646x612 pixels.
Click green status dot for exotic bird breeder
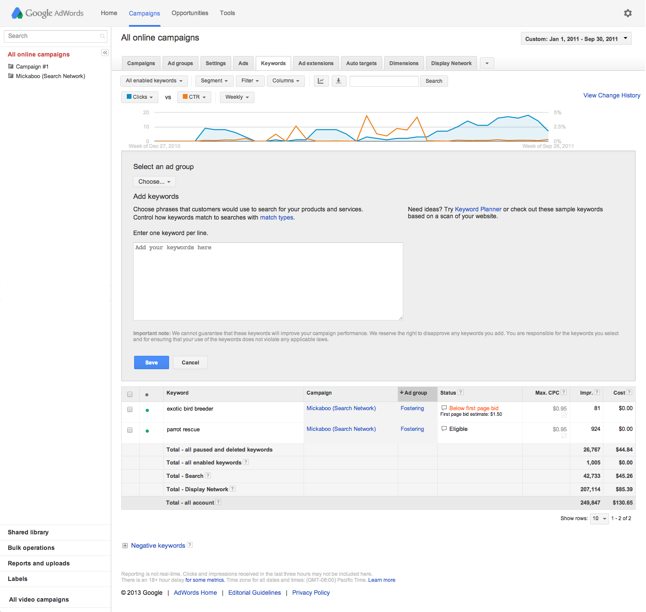coord(147,410)
